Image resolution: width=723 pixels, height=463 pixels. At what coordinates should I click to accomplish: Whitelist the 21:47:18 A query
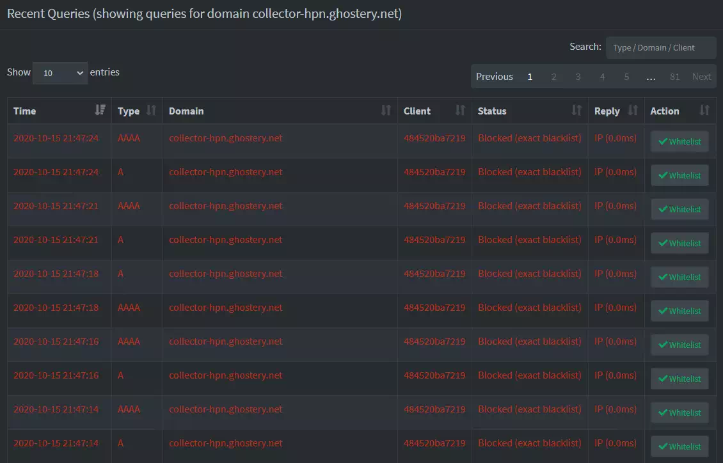pyautogui.click(x=679, y=277)
